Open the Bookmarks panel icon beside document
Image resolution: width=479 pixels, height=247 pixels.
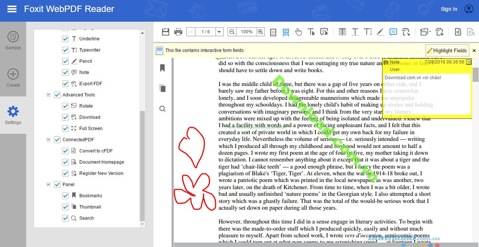tap(162, 68)
